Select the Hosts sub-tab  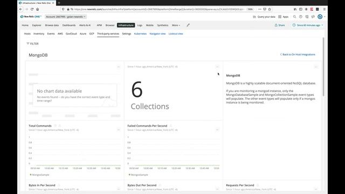pos(27,33)
